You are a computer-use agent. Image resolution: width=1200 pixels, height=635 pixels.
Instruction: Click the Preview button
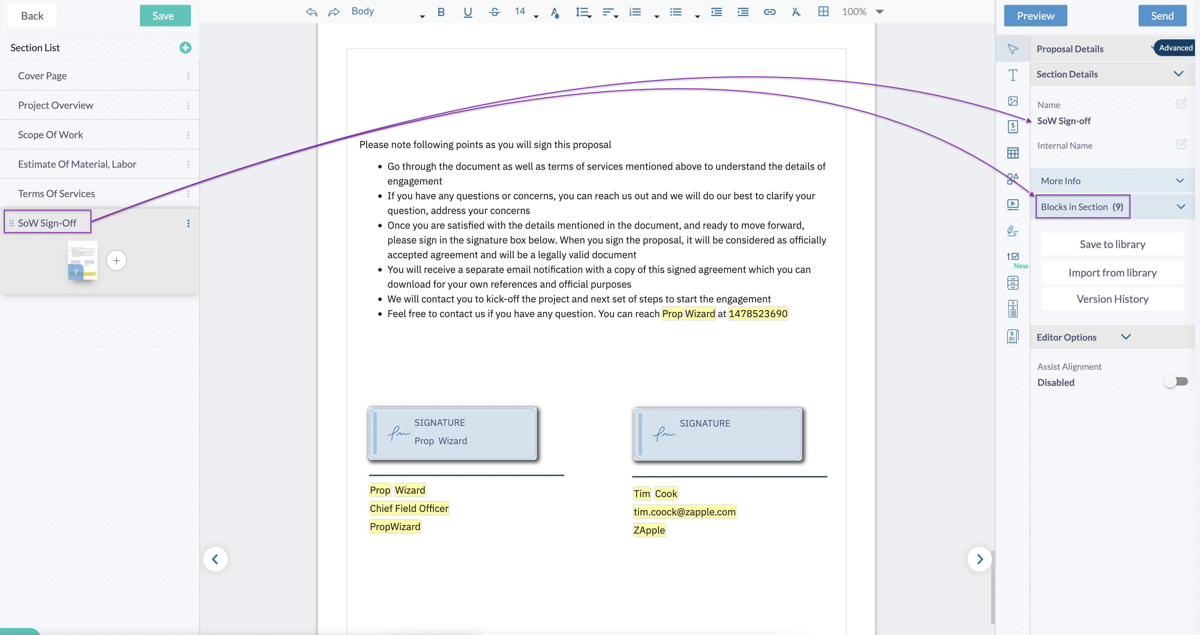1035,16
